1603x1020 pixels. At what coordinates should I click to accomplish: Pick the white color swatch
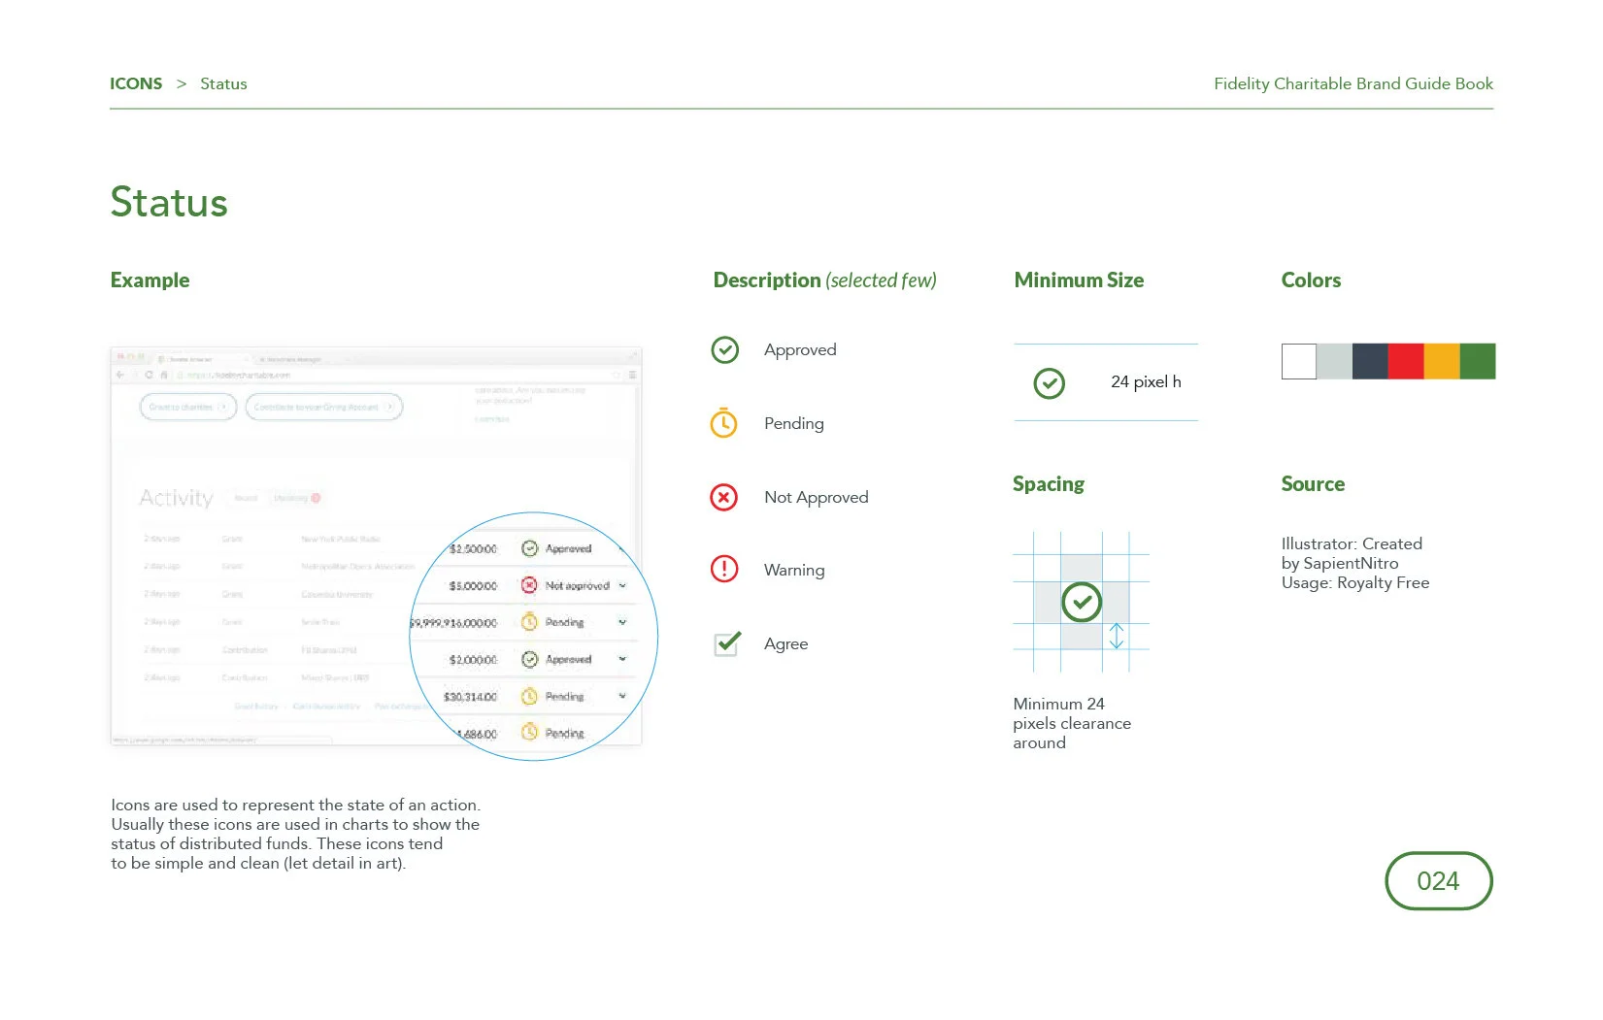pos(1299,361)
